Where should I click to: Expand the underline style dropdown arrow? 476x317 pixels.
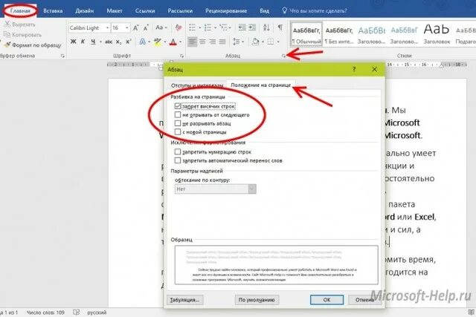100,42
